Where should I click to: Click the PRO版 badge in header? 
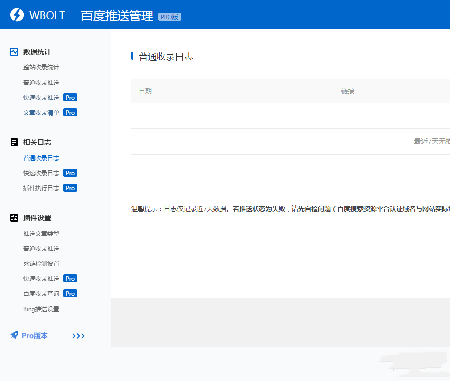click(169, 17)
